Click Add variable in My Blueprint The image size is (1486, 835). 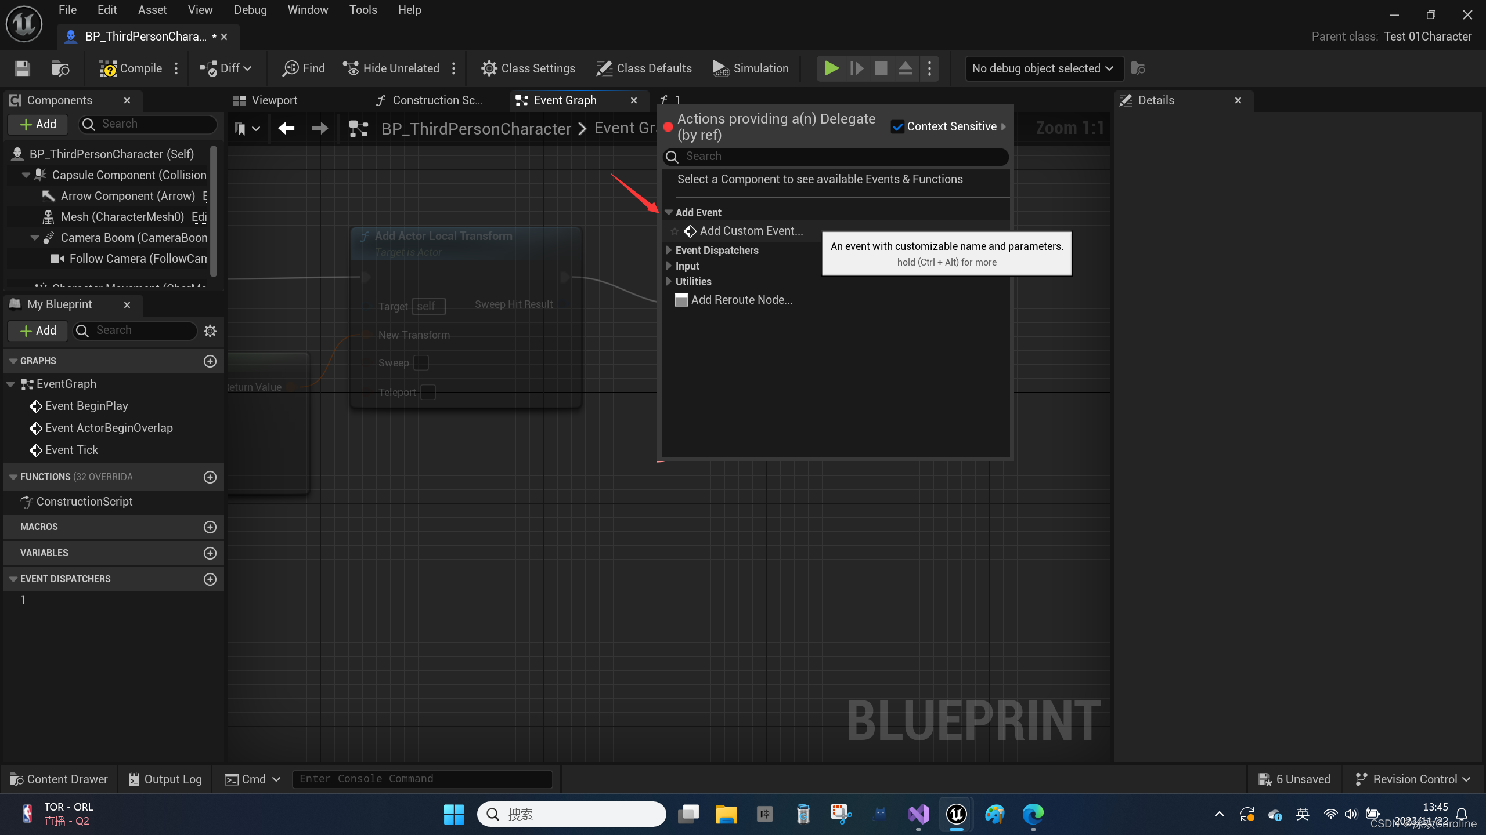coord(210,553)
